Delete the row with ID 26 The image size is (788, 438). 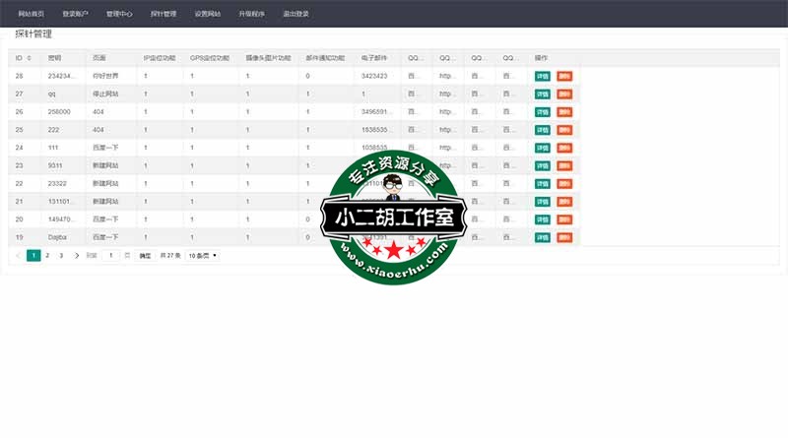pyautogui.click(x=563, y=112)
